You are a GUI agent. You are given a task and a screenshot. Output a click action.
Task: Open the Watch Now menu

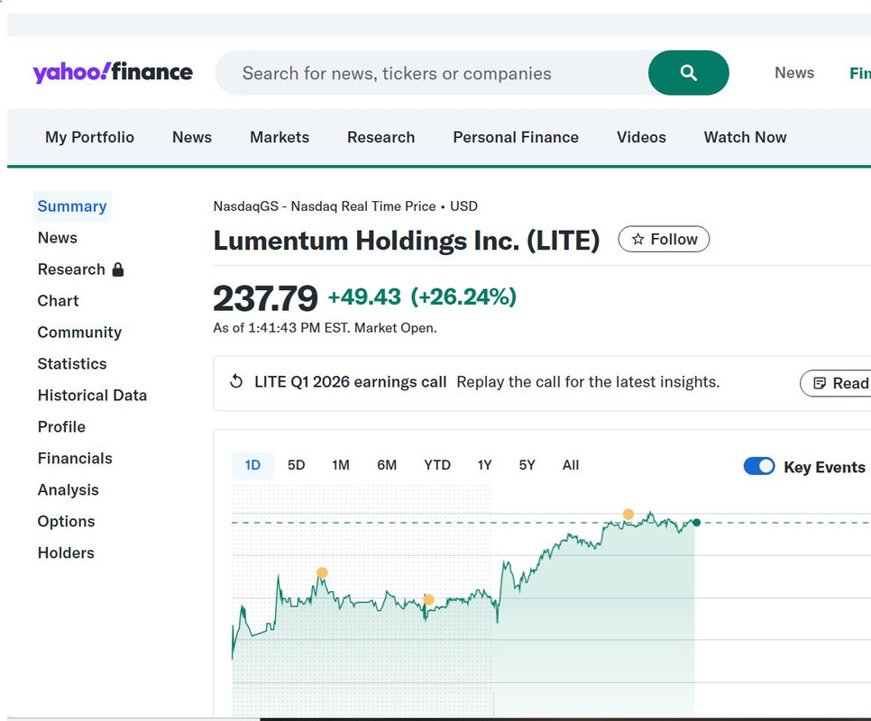745,137
